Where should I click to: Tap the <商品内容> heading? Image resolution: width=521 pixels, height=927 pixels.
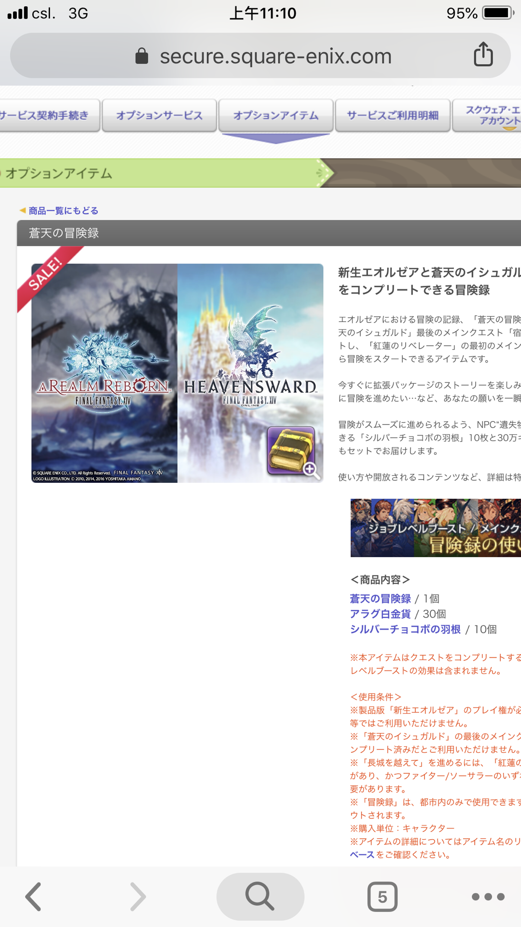coord(380,579)
